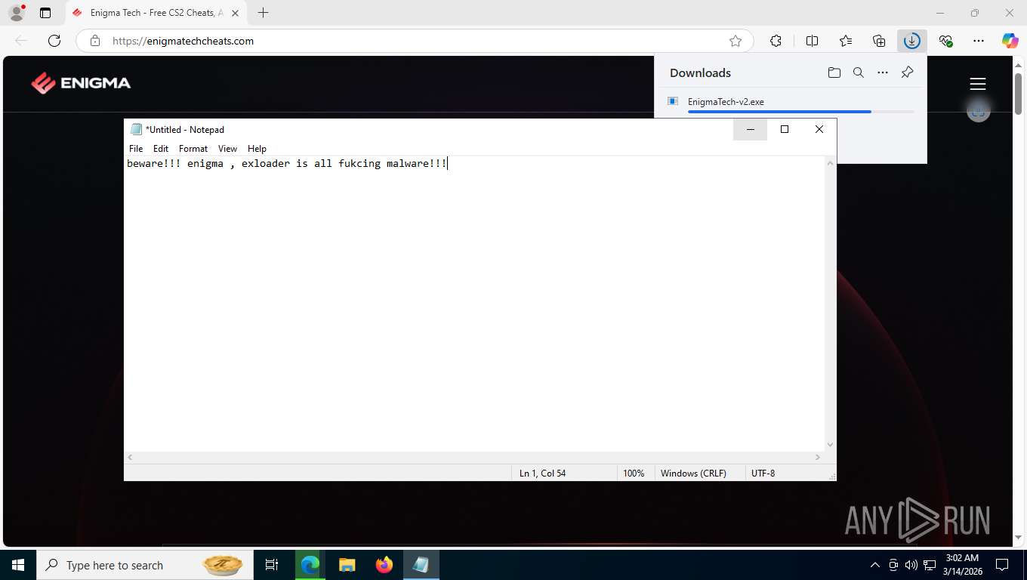Click the Notepad title bar icon
Screen dimensions: 1027x580
pos(136,129)
